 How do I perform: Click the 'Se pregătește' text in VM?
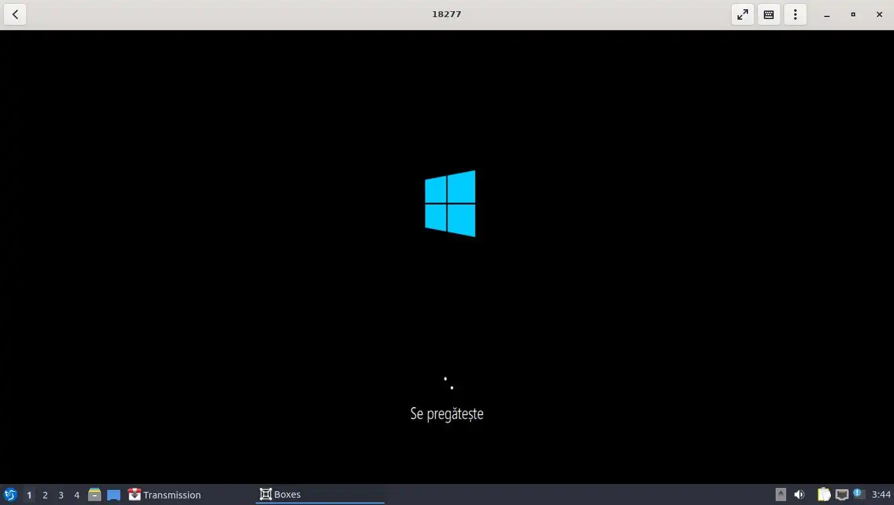click(447, 414)
